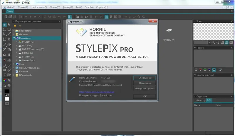This screenshot has width=235, height=136.
Task: Switch to detailed list view mode
Action: pyautogui.click(x=120, y=17)
